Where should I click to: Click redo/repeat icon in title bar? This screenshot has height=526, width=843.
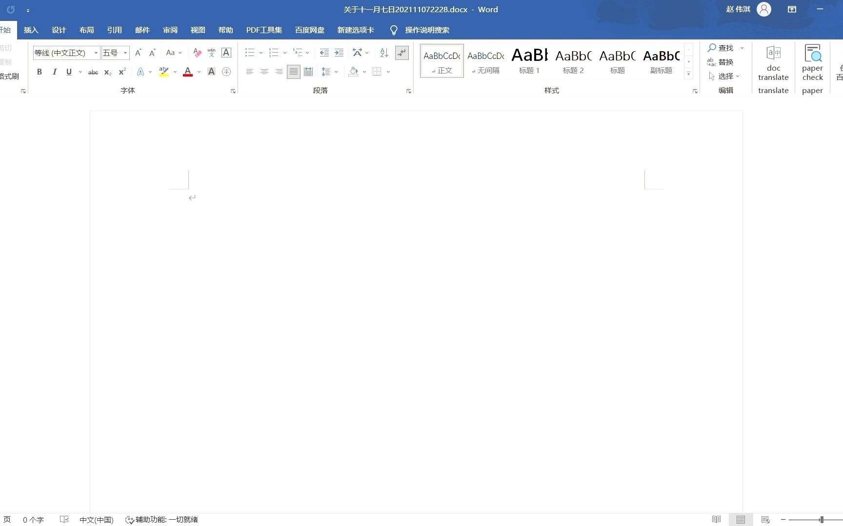coord(11,9)
